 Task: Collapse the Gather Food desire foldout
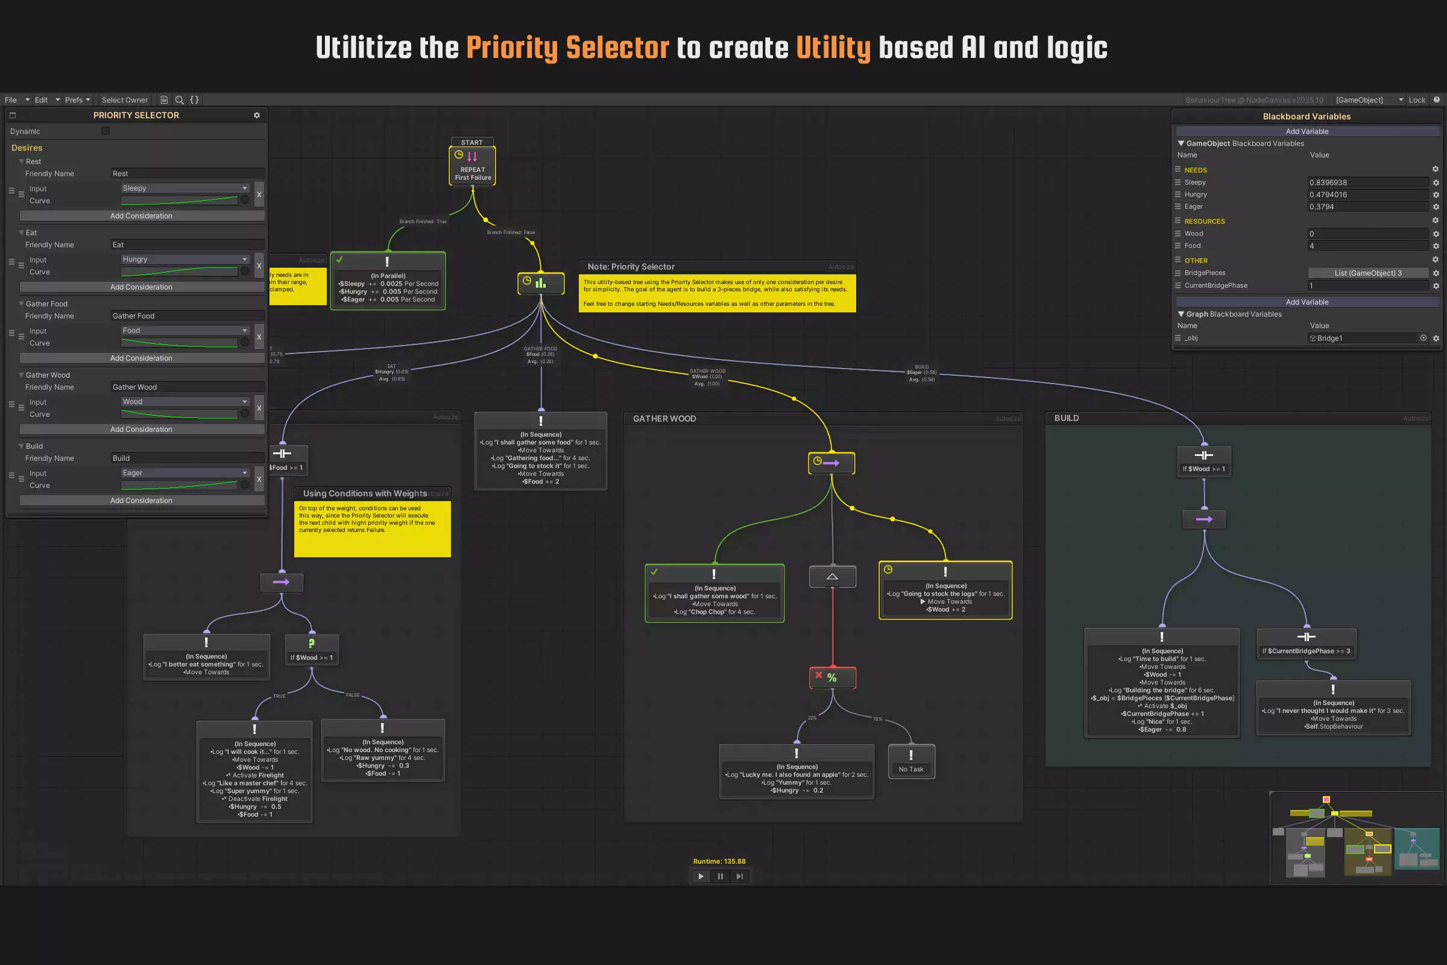point(22,304)
